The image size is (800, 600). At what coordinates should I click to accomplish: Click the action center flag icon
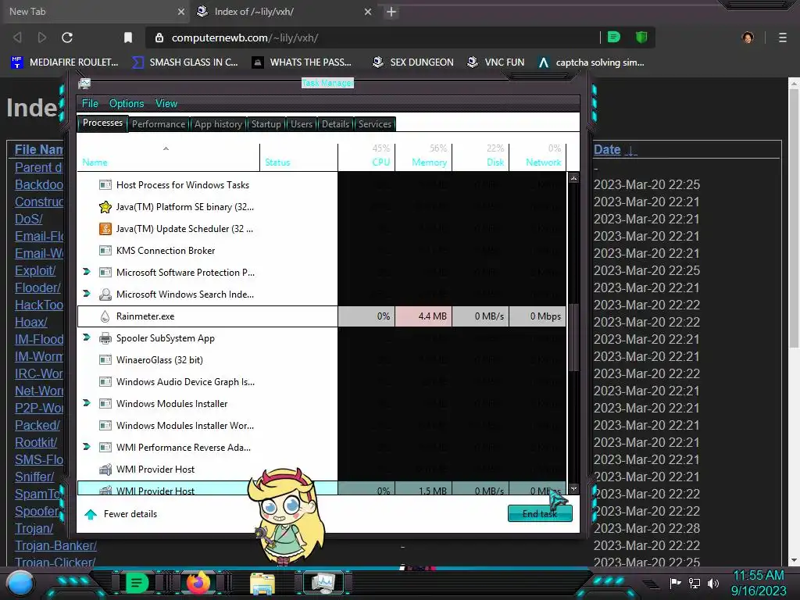[x=675, y=583]
